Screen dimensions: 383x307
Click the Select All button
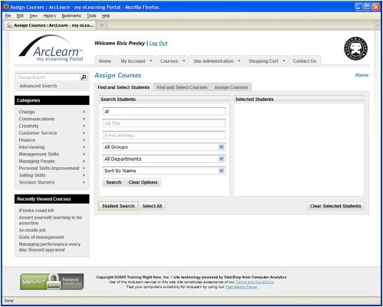[152, 206]
